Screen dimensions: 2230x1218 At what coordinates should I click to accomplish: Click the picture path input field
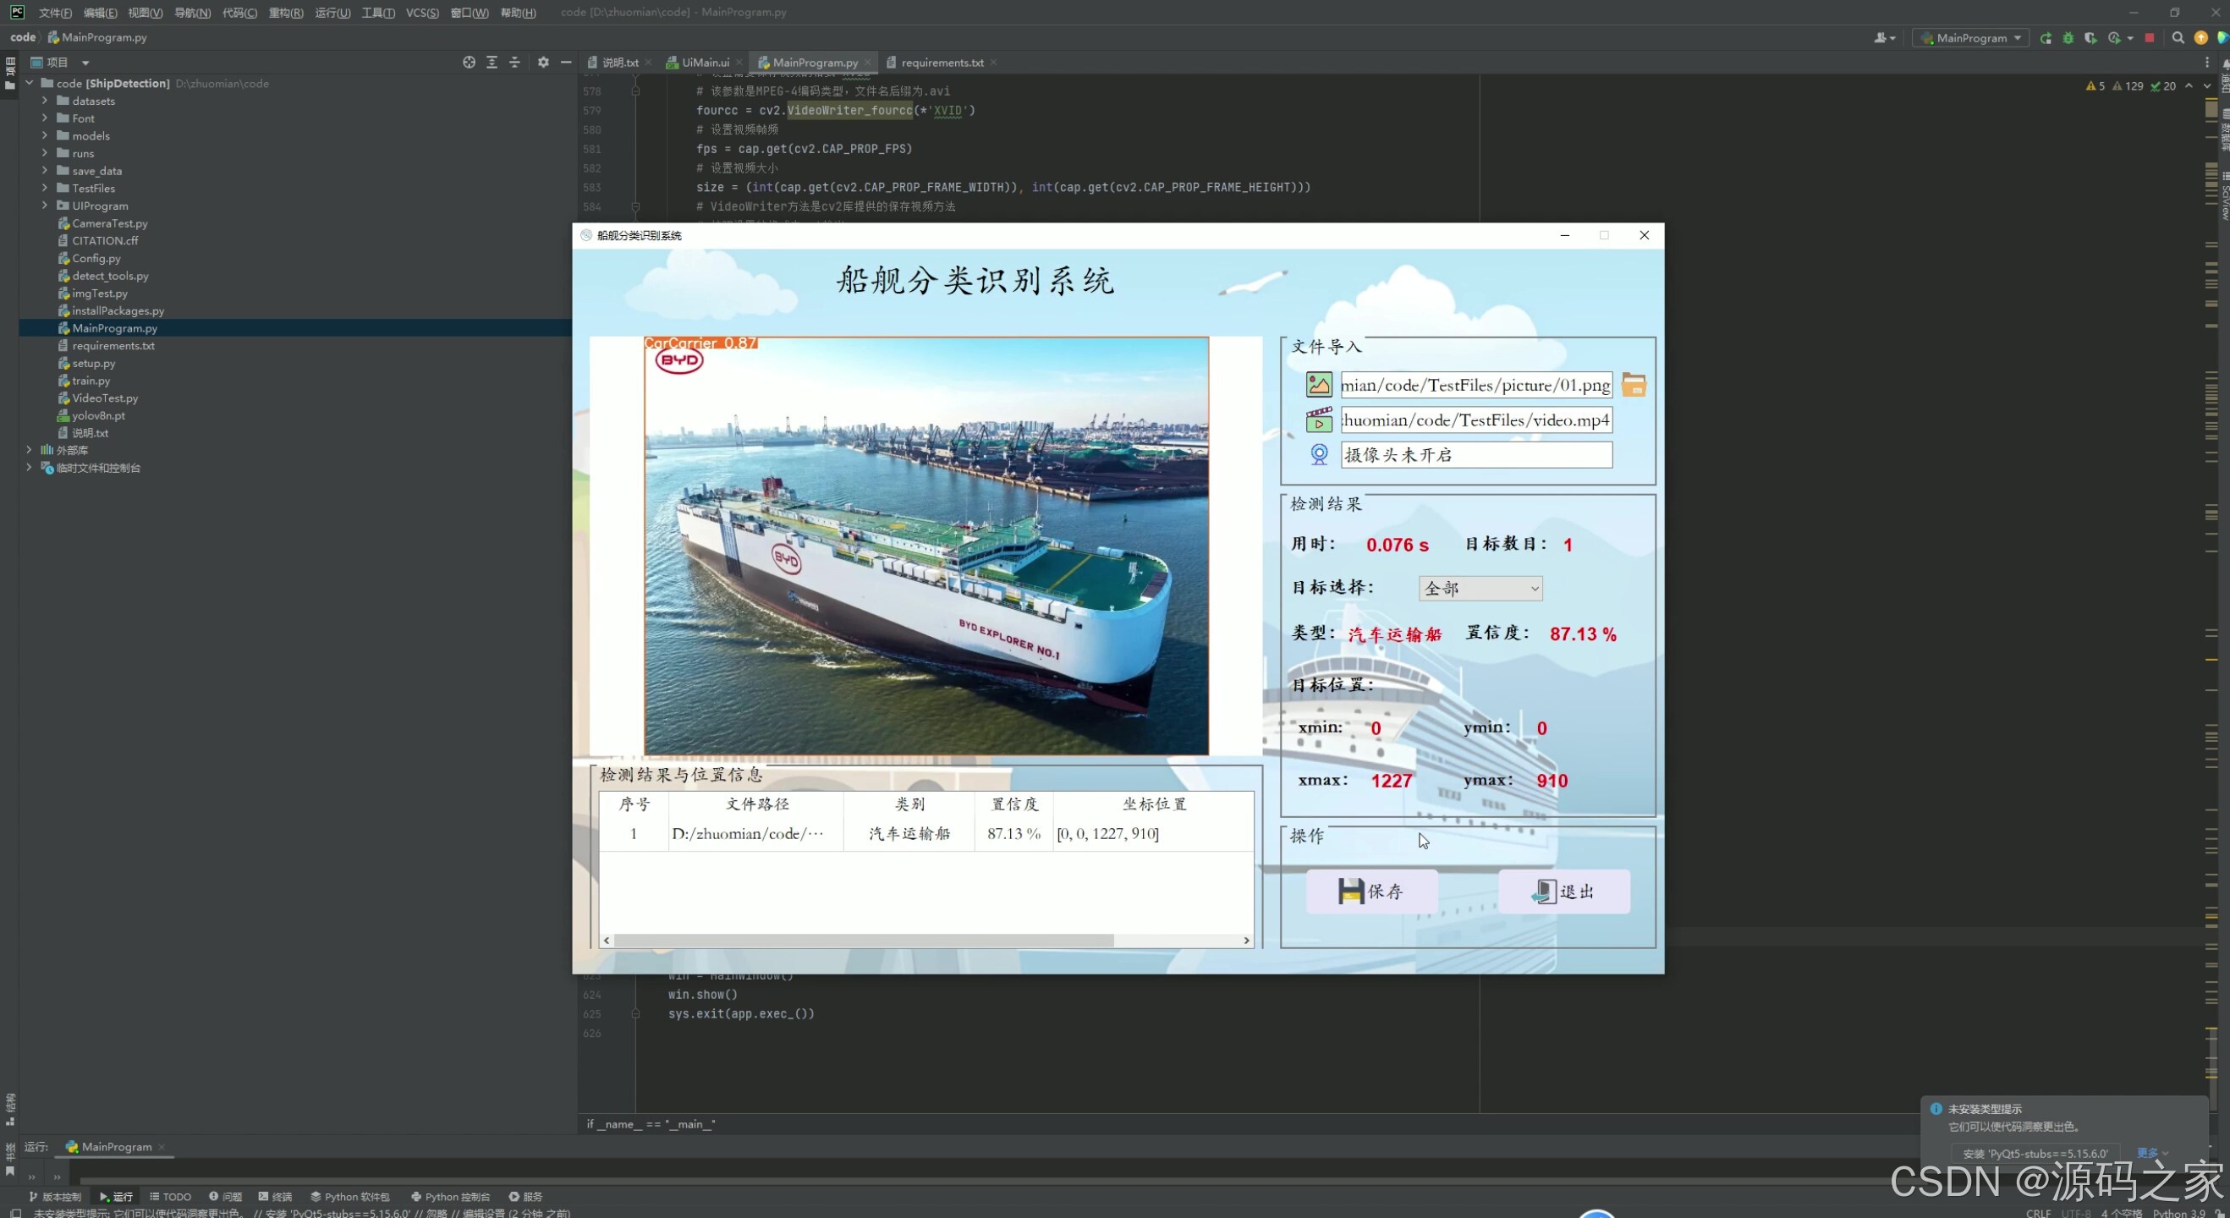1476,385
